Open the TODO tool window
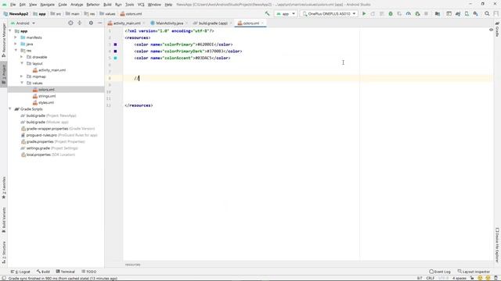The width and height of the screenshot is (501, 281). point(88,272)
